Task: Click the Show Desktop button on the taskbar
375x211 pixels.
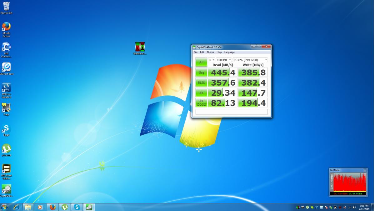Action: coord(372,207)
